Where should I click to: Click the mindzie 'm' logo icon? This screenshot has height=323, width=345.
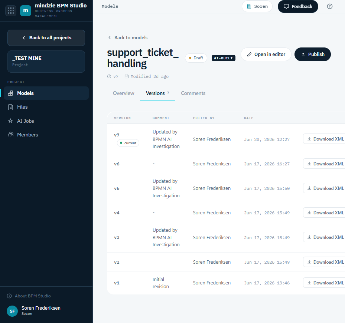(26, 10)
